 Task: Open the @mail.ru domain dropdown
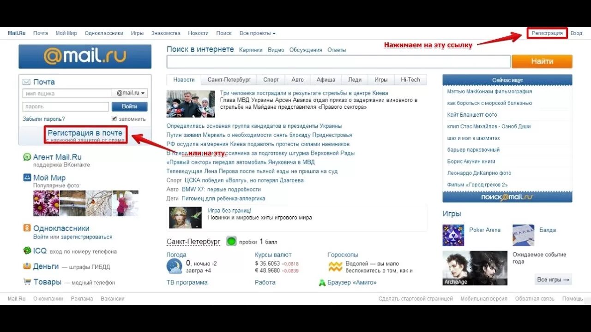[x=130, y=93]
